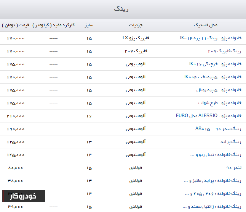Open the رینگ پراید link
This screenshot has width=246, height=212.
(x=231, y=142)
